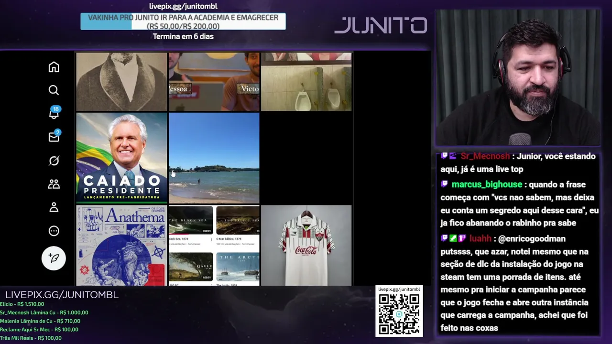
Task: Open the vintage suit portrait image
Action: pyautogui.click(x=121, y=82)
